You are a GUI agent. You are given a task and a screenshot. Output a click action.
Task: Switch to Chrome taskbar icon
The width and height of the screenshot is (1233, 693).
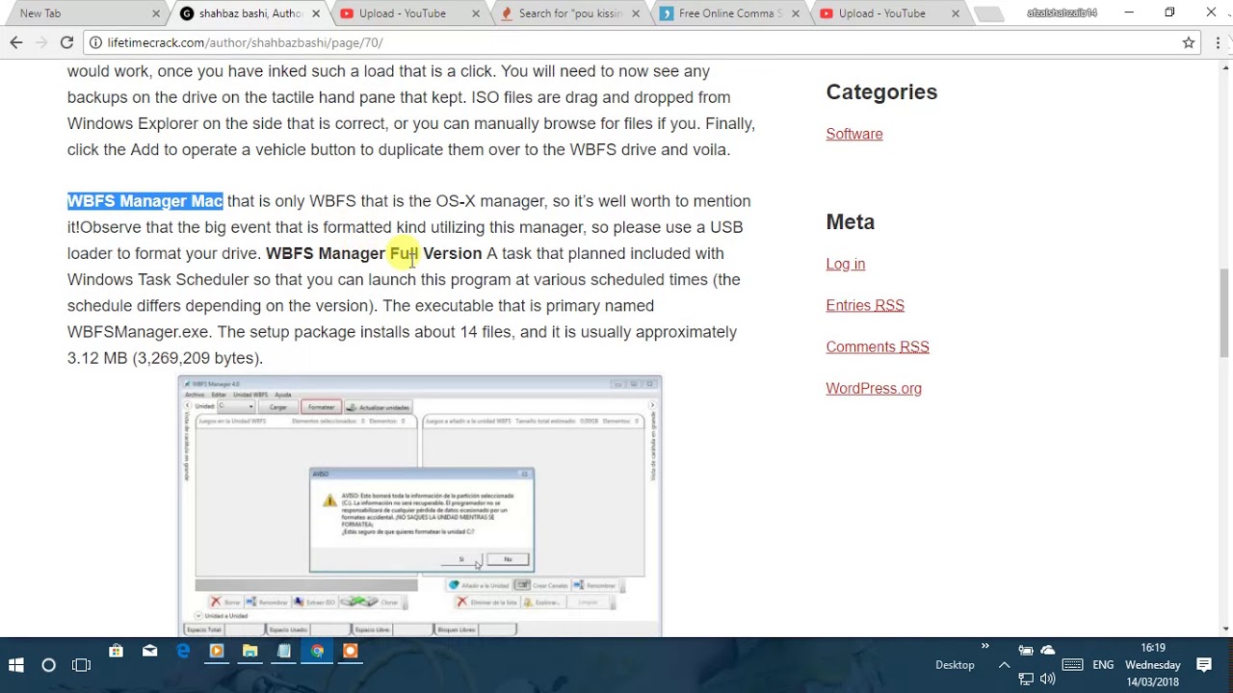(317, 651)
